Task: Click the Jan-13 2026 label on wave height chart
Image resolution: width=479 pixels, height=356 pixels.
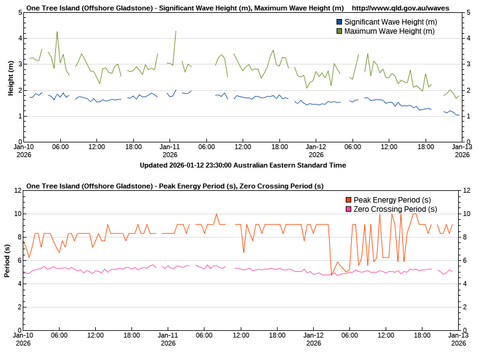Action: coord(462,151)
